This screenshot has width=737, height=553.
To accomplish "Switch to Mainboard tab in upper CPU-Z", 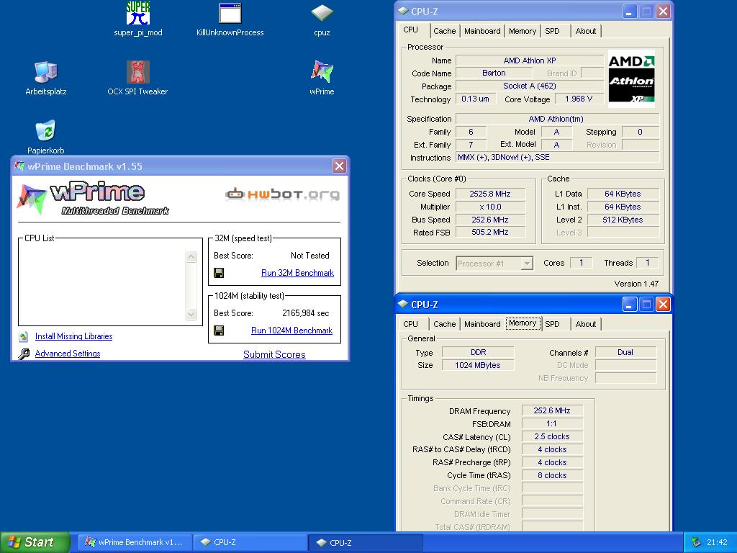I will [x=482, y=31].
